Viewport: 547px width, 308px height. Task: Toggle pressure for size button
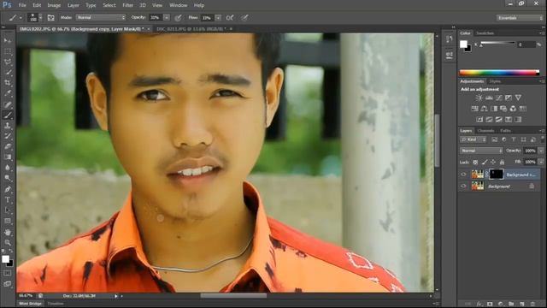(244, 17)
